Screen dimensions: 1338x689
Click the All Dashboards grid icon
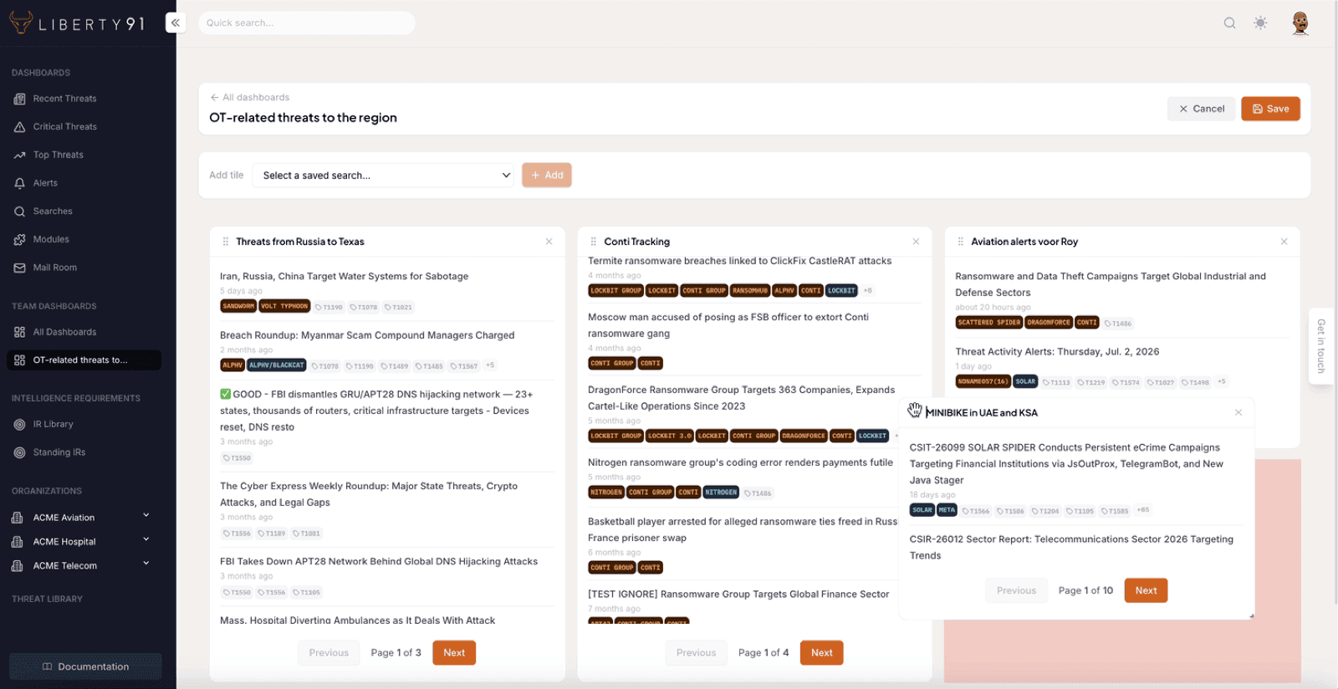pyautogui.click(x=19, y=332)
